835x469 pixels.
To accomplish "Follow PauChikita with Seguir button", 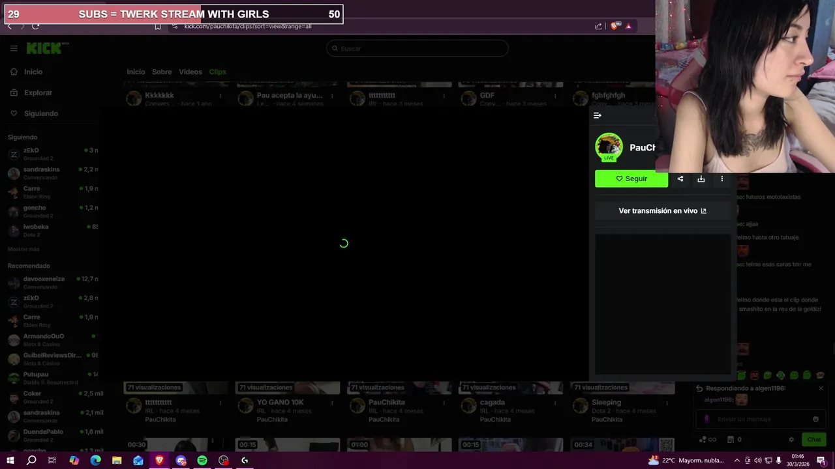I will 631,179.
